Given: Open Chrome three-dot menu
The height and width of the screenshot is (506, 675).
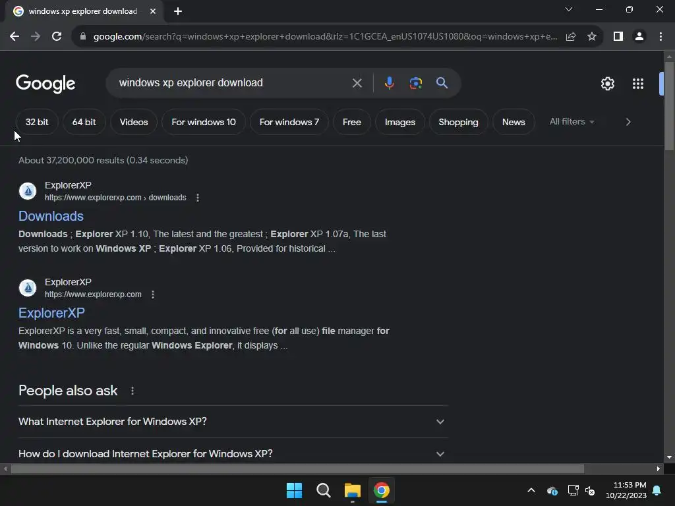Looking at the screenshot, I should (x=660, y=37).
